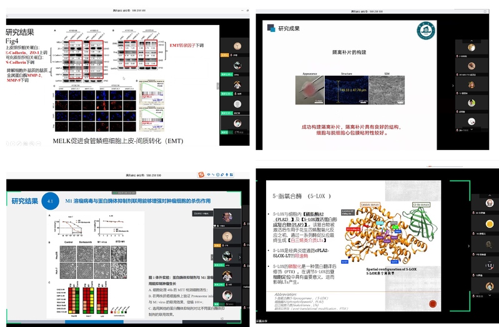Click the next-slide arrow in the MELK slideshow controls
Image resolution: width=499 pixels, height=327 pixels.
12,144
